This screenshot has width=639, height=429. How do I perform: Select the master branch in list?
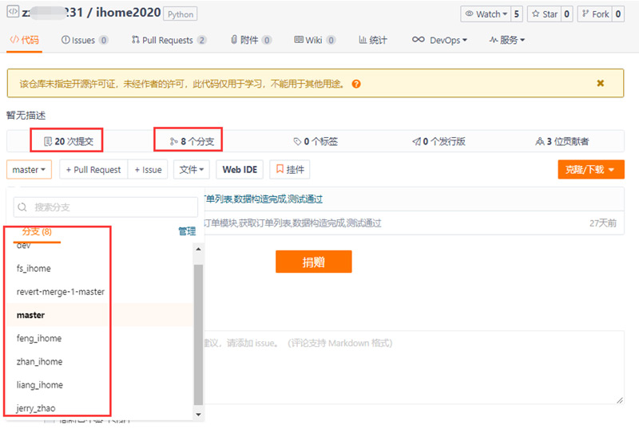[99, 315]
